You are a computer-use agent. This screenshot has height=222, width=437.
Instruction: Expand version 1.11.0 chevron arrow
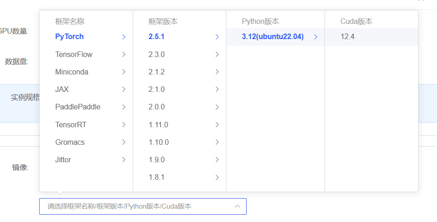(x=217, y=125)
